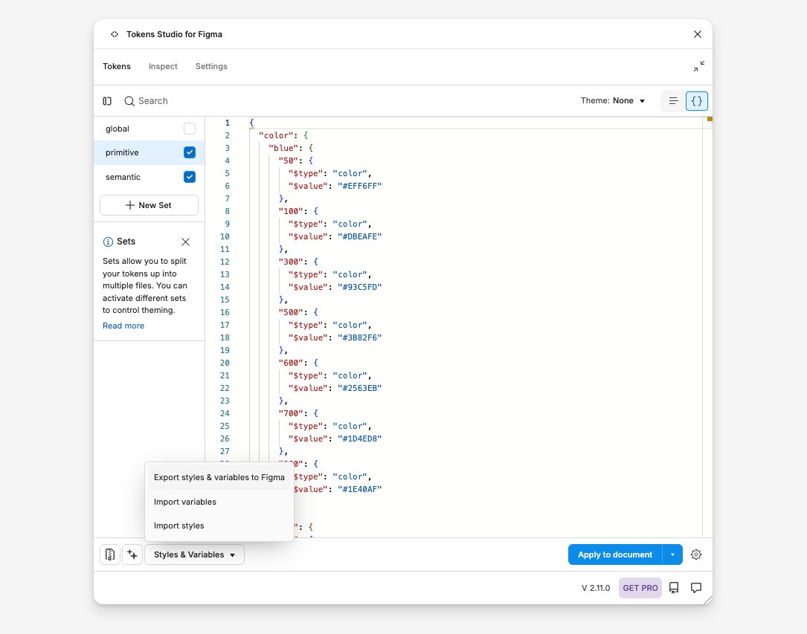Click the AI sparkles icon in bottom toolbar
The width and height of the screenshot is (807, 634).
click(132, 554)
